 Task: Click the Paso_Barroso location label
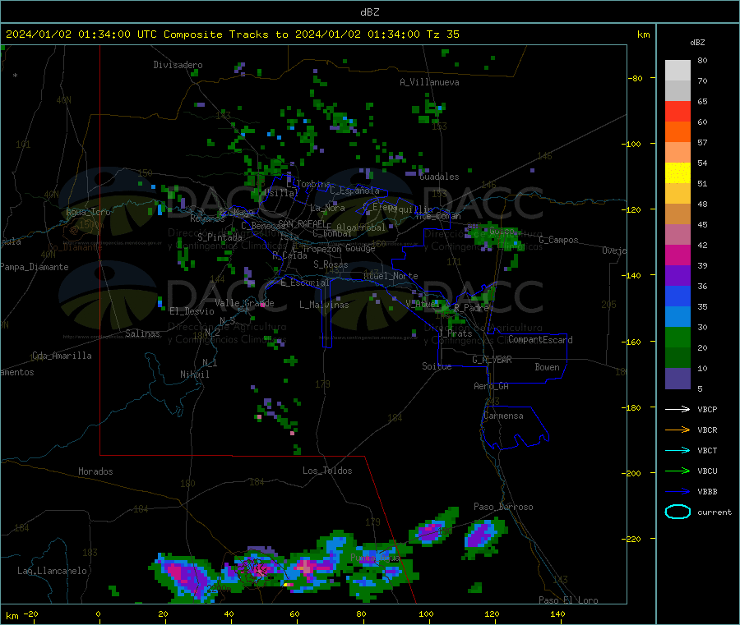503,507
